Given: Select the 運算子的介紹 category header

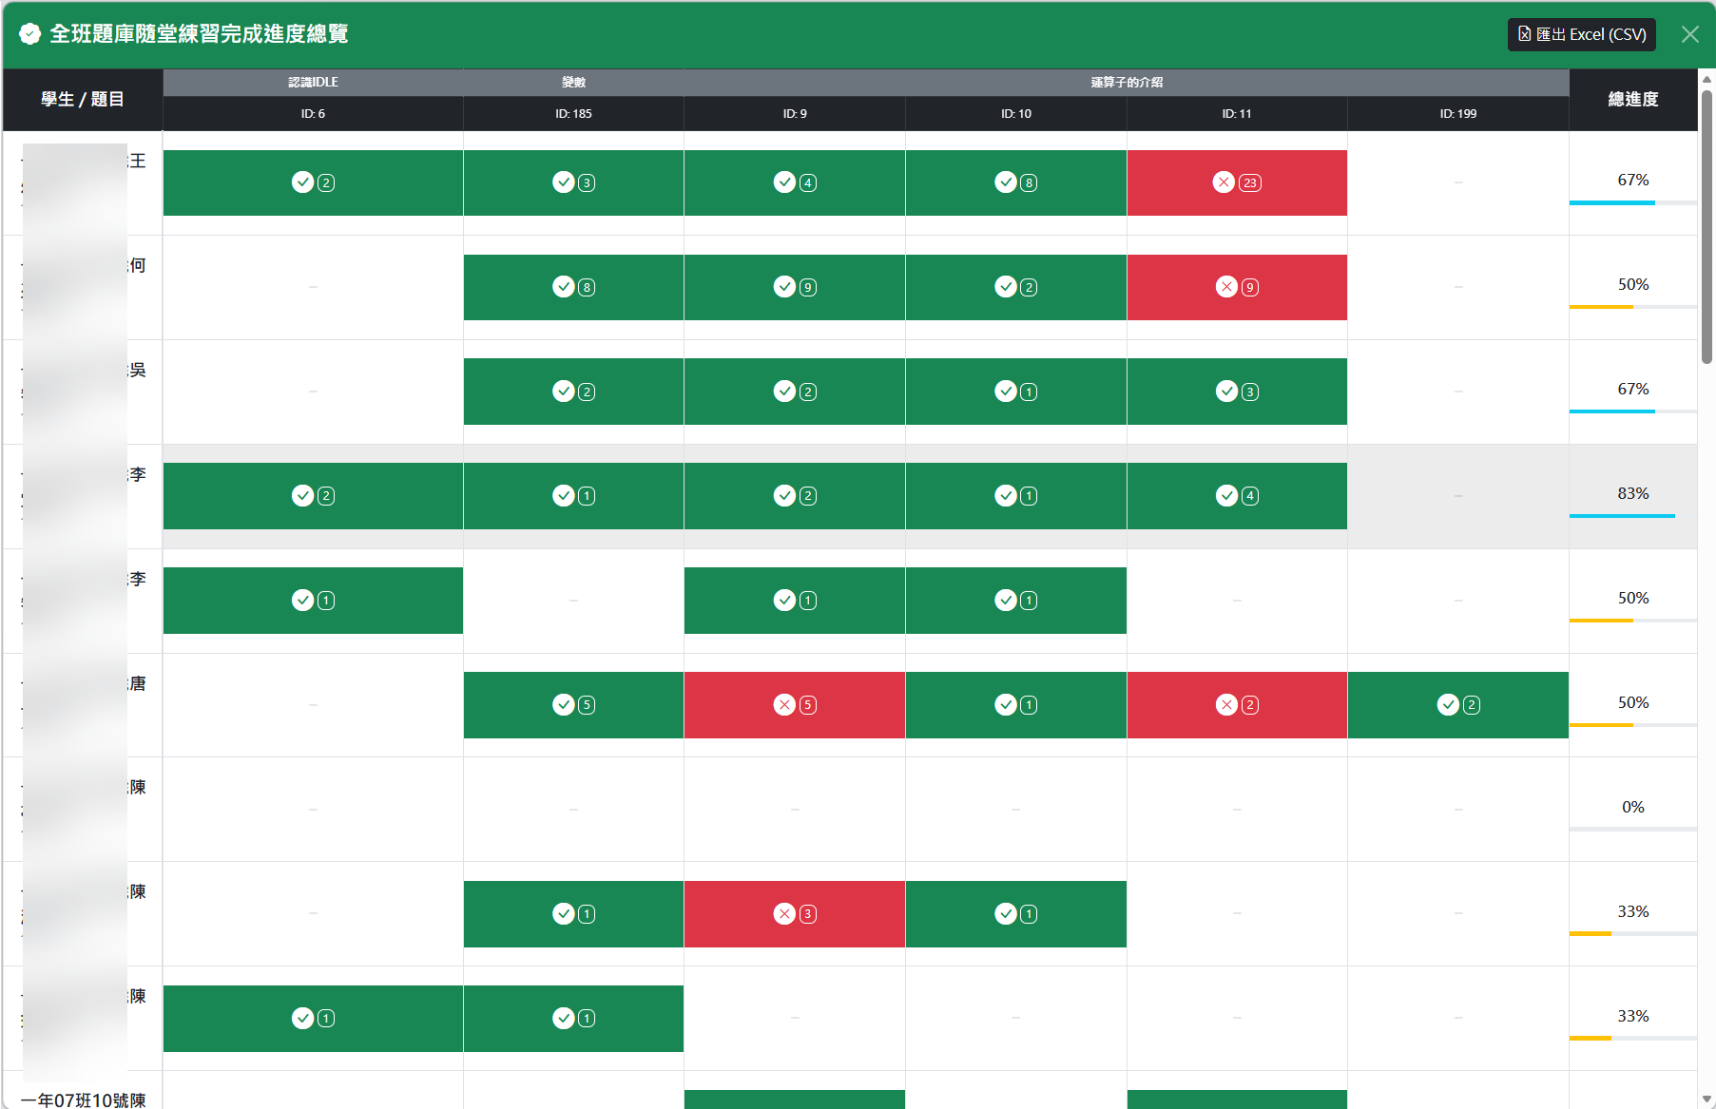Looking at the screenshot, I should point(1126,82).
